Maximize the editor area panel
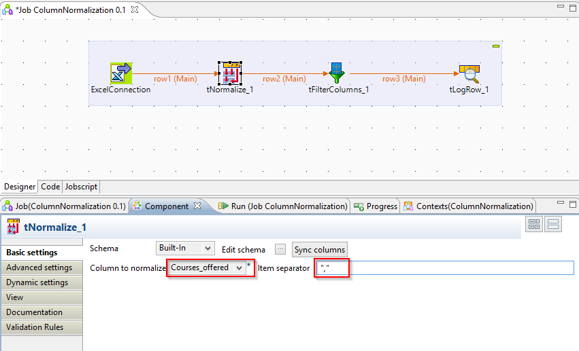 pyautogui.click(x=573, y=7)
